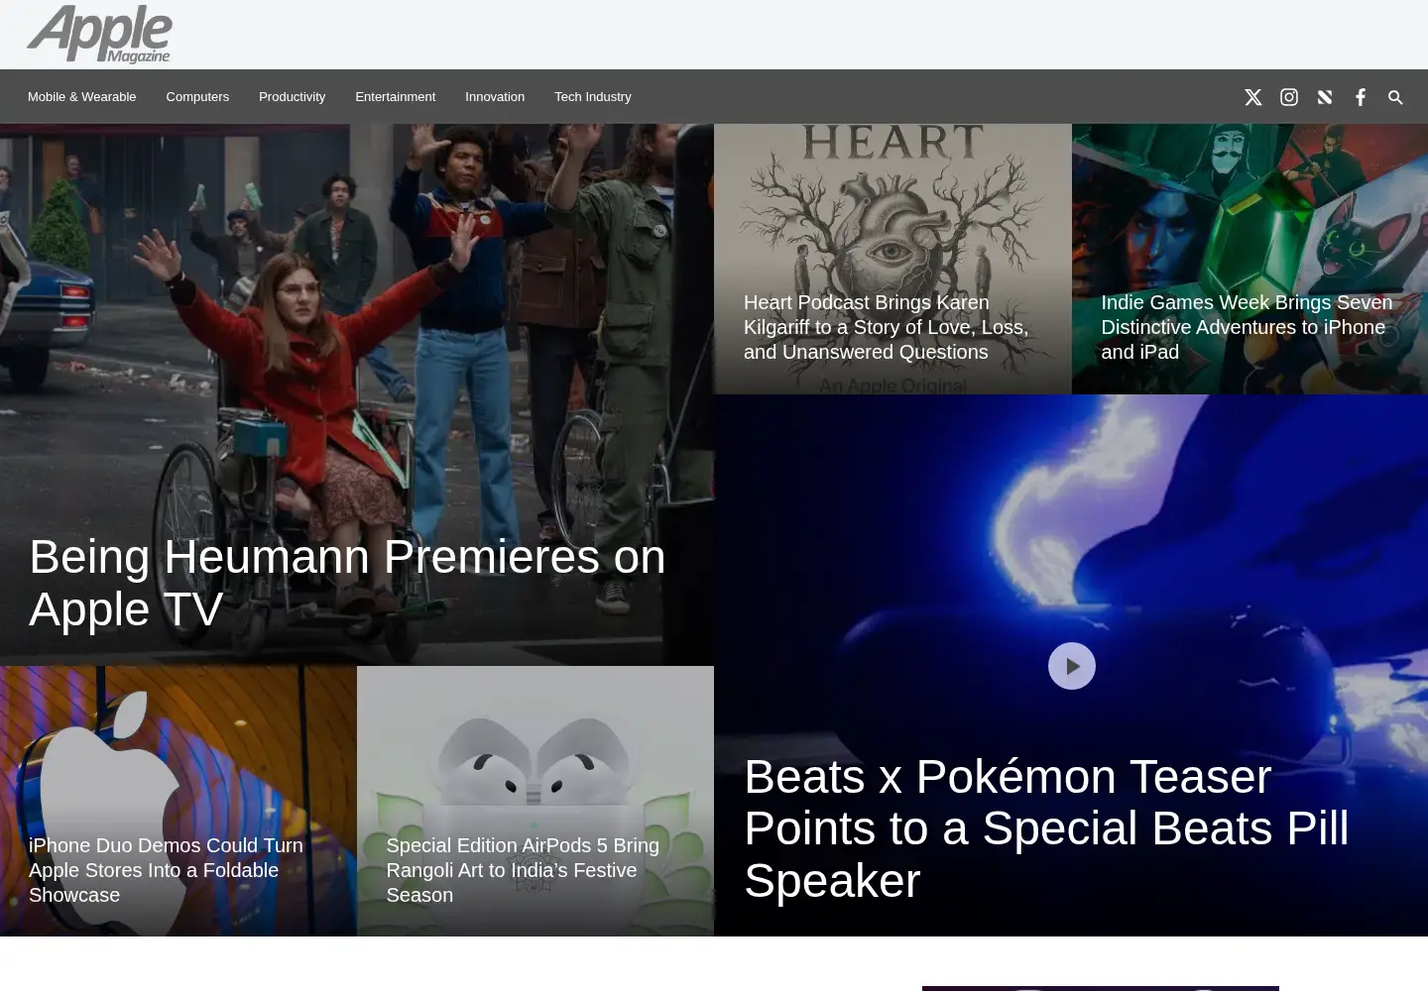Open Indie Games Week article headline

coord(1247,327)
